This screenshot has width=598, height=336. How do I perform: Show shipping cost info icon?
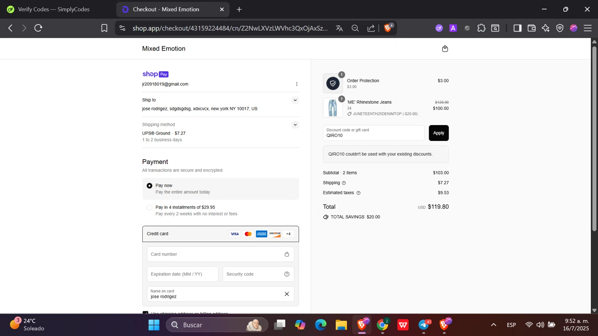344,183
